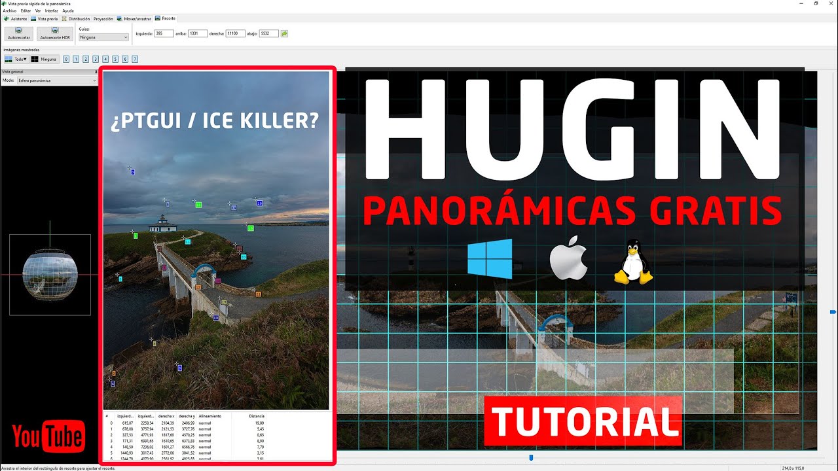Toggle image 0 visibility
Image resolution: width=838 pixels, height=471 pixels.
point(66,59)
